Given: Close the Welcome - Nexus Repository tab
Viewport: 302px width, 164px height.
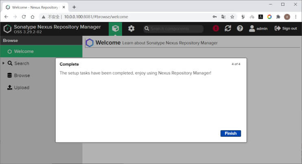Looking at the screenshot, I should click(64, 7).
